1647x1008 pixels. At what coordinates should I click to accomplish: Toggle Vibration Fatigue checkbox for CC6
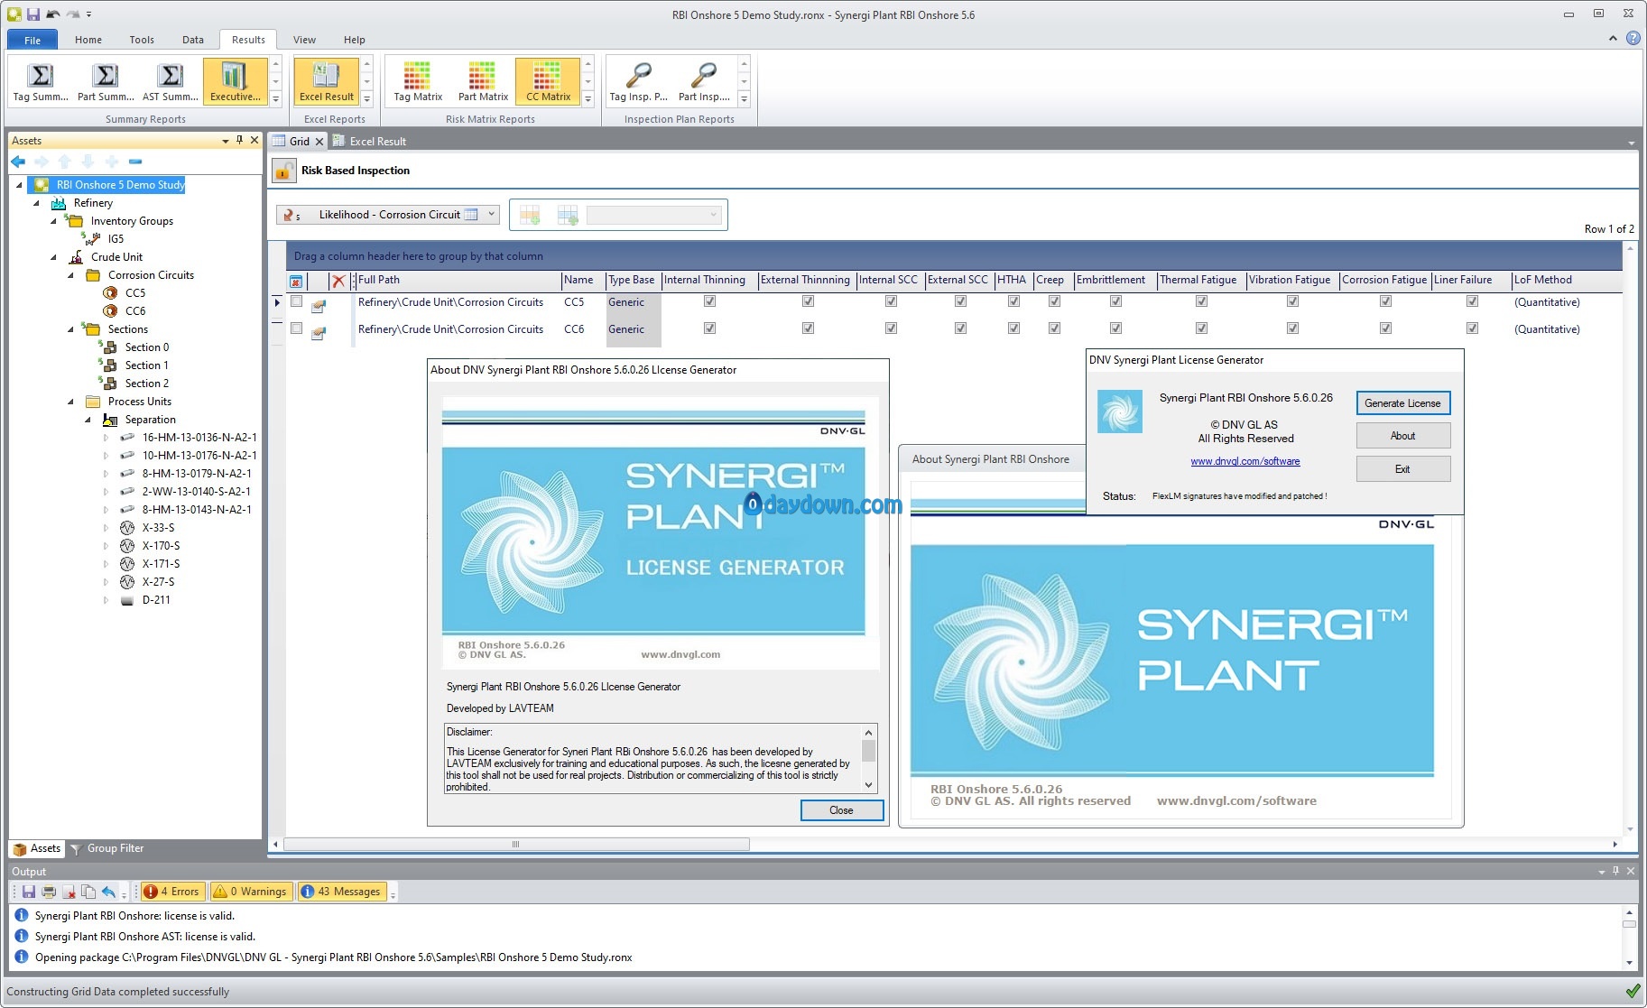pyautogui.click(x=1292, y=328)
